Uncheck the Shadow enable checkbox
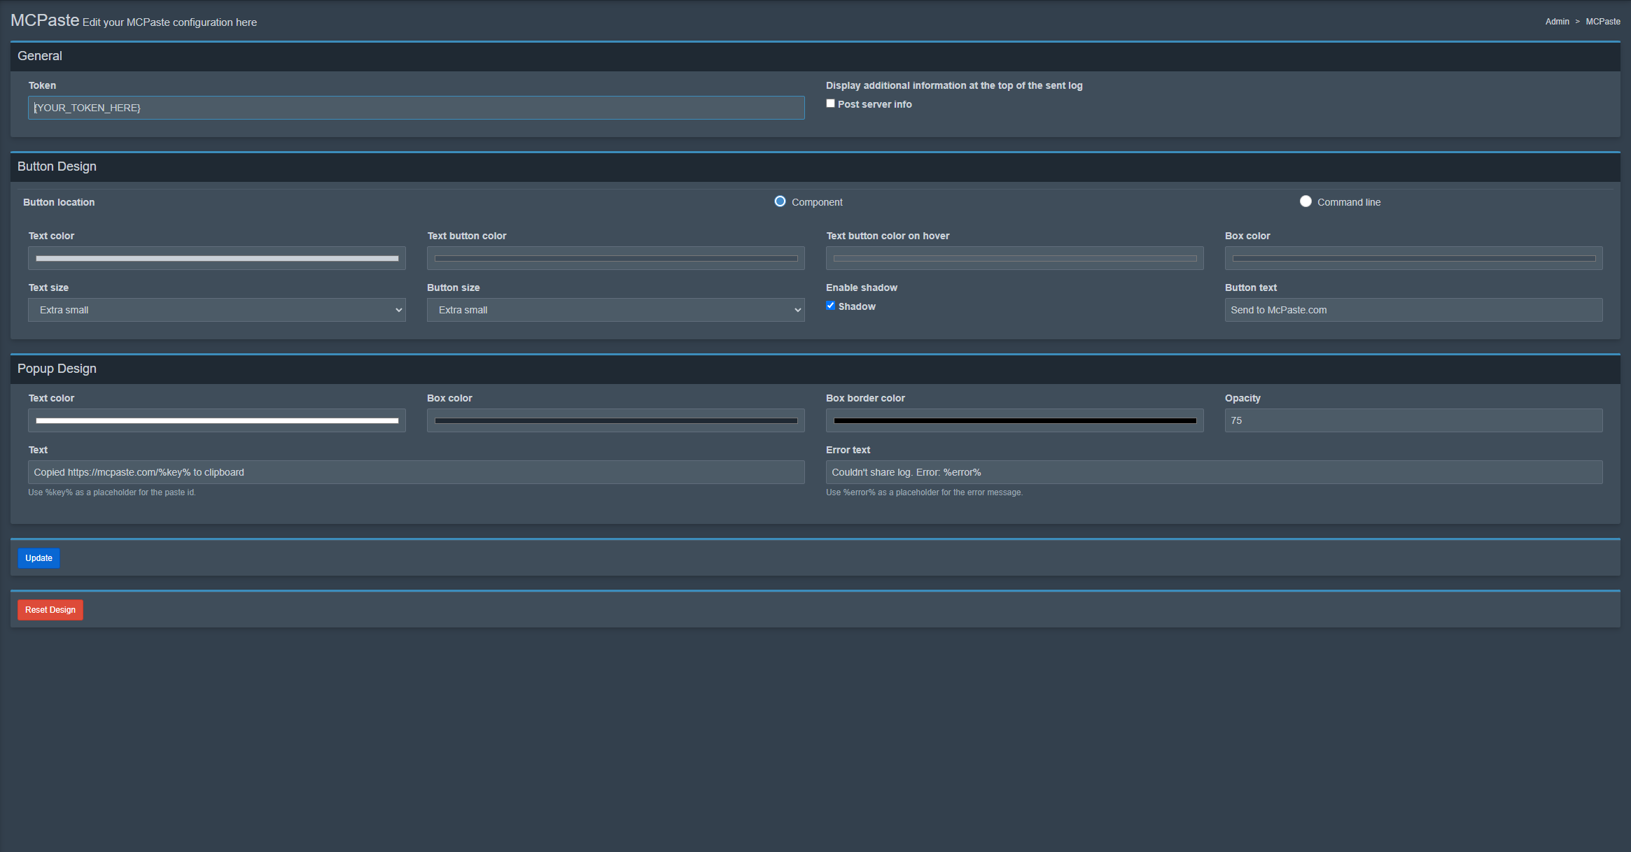1631x852 pixels. pyautogui.click(x=830, y=306)
